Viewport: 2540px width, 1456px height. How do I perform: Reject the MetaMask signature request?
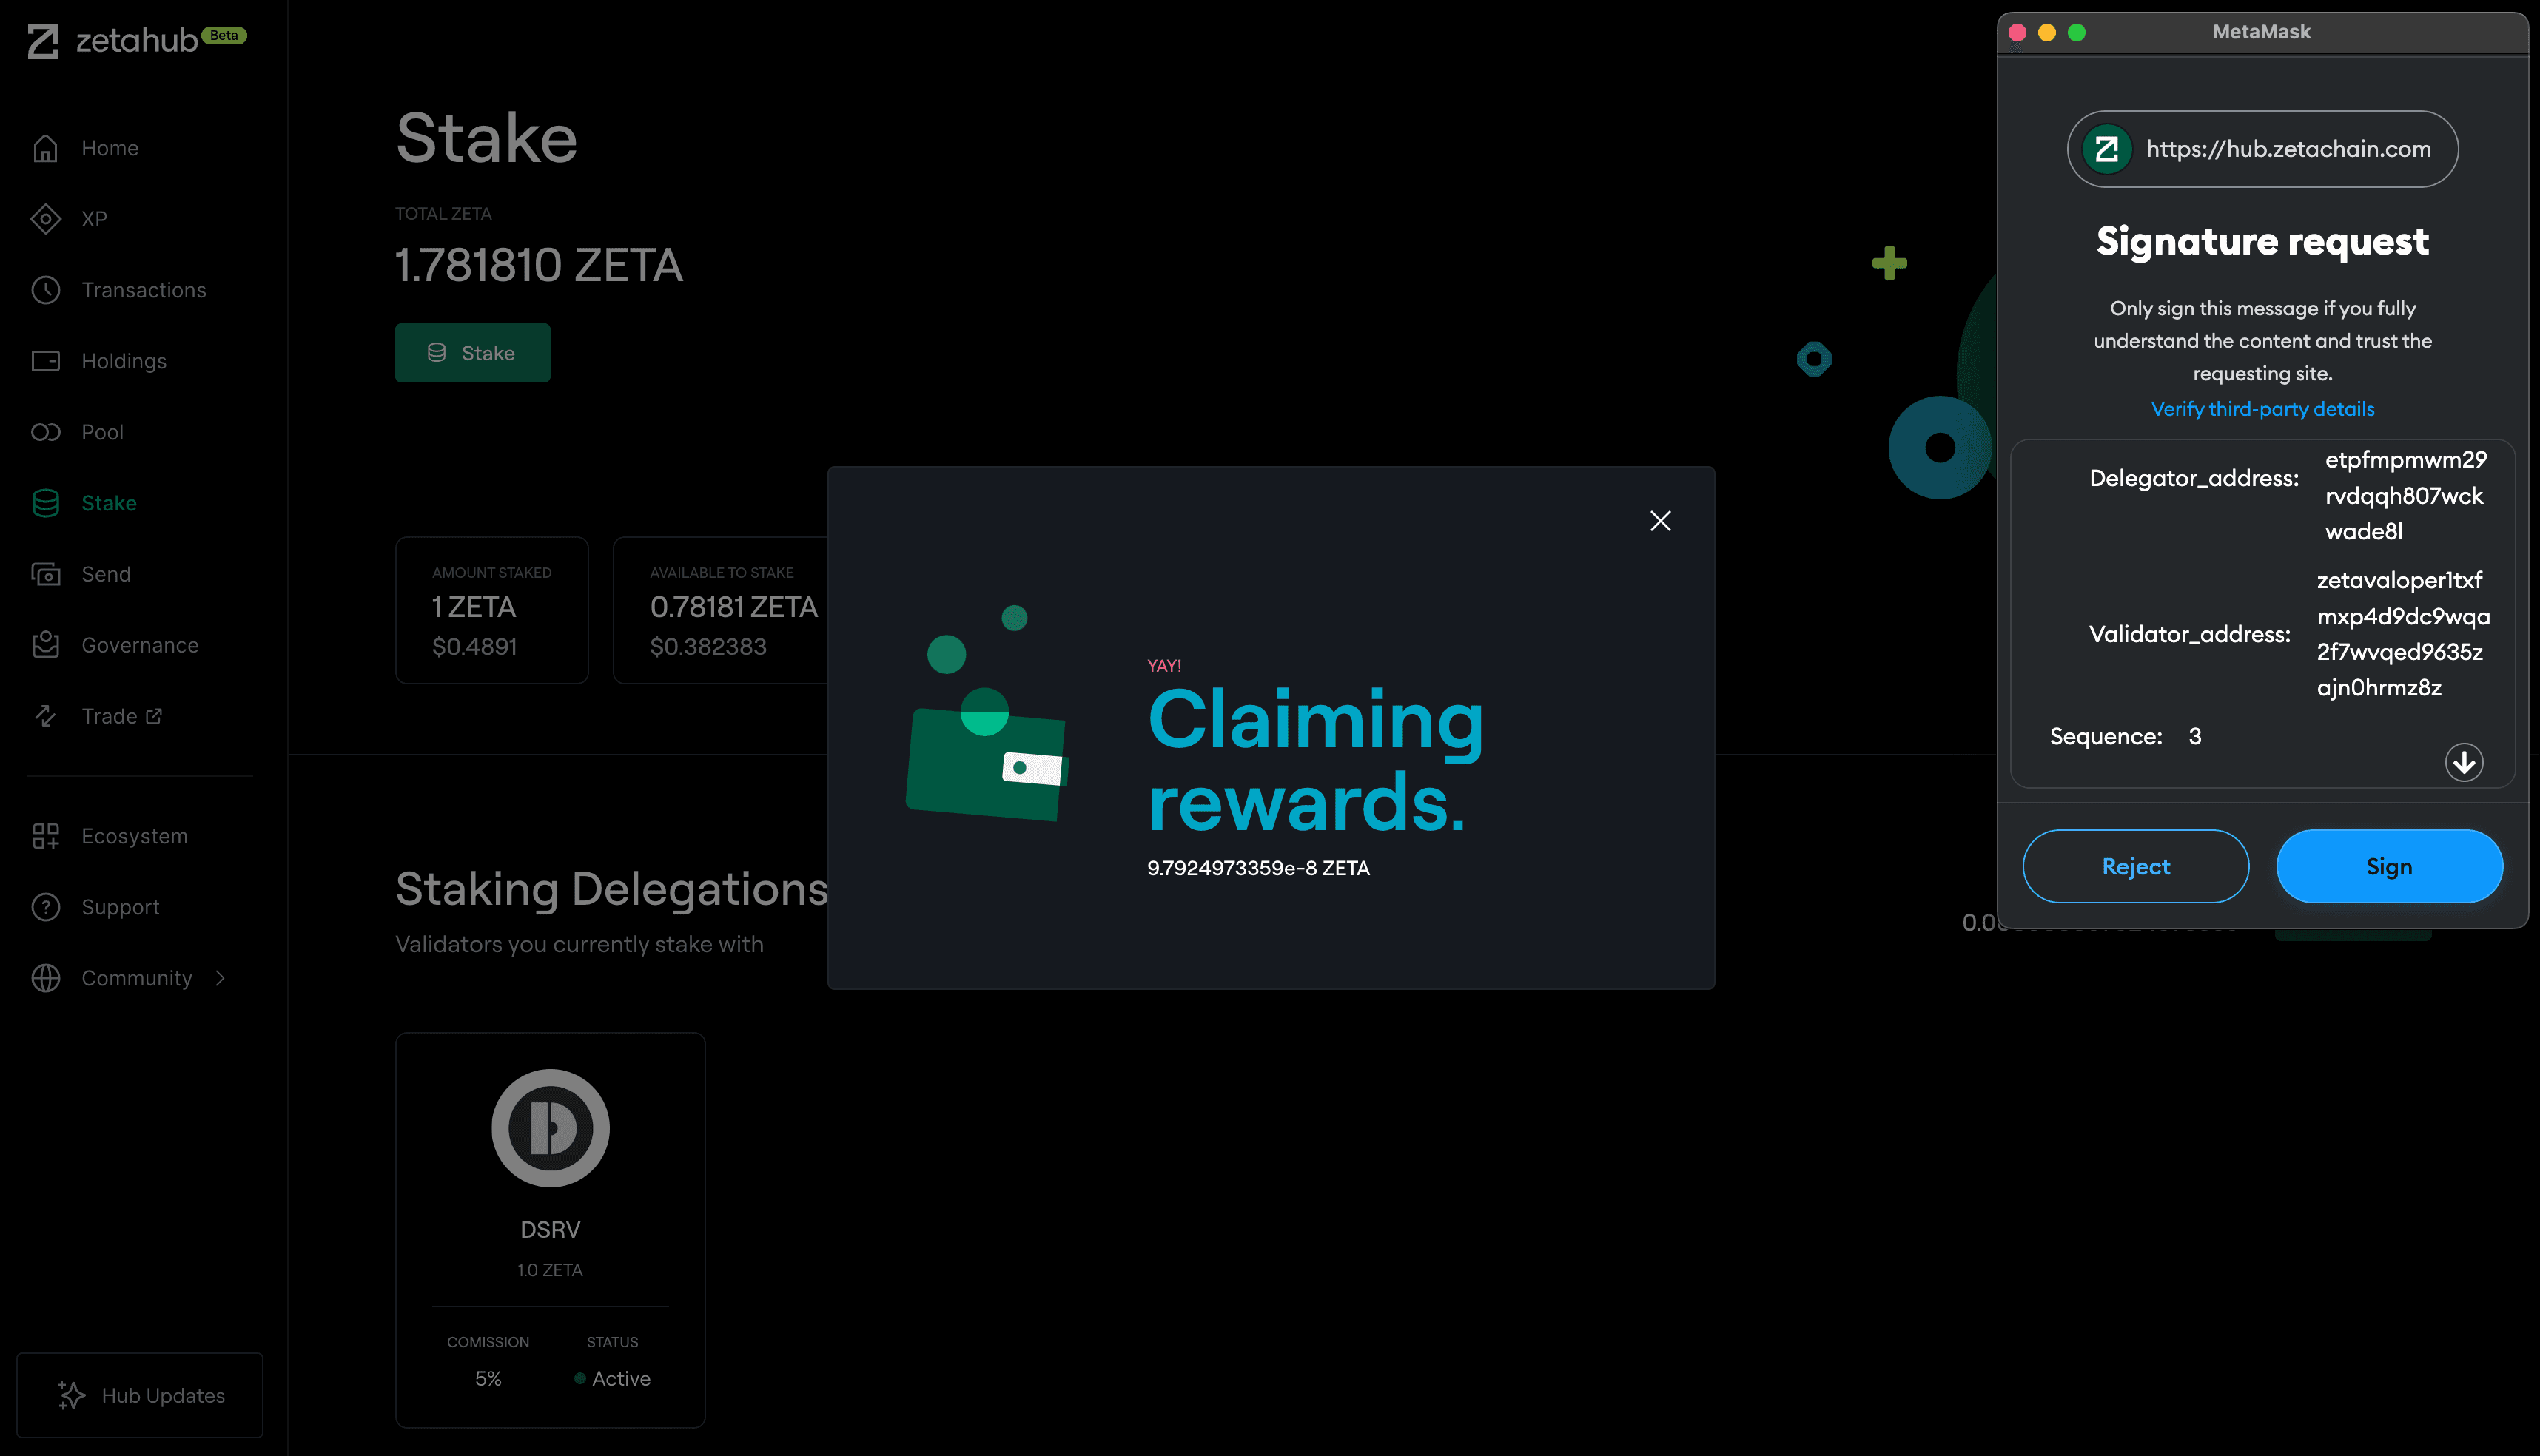[x=2135, y=865]
